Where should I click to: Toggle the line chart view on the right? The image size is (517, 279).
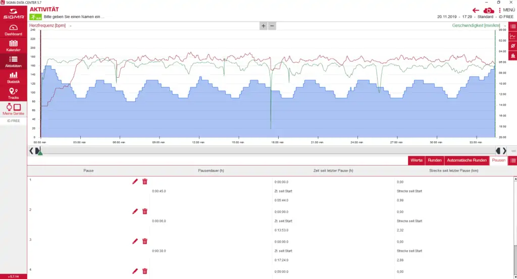(512, 36)
